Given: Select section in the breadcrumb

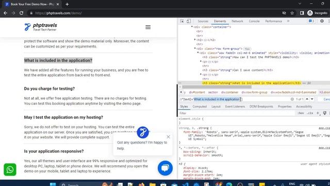Looking at the screenshot, I should (x=213, y=92).
